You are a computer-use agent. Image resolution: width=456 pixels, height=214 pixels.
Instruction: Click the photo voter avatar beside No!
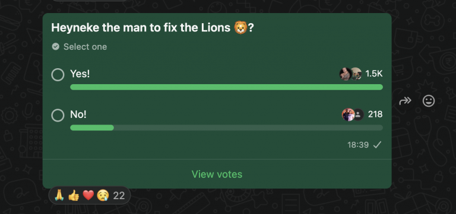348,114
